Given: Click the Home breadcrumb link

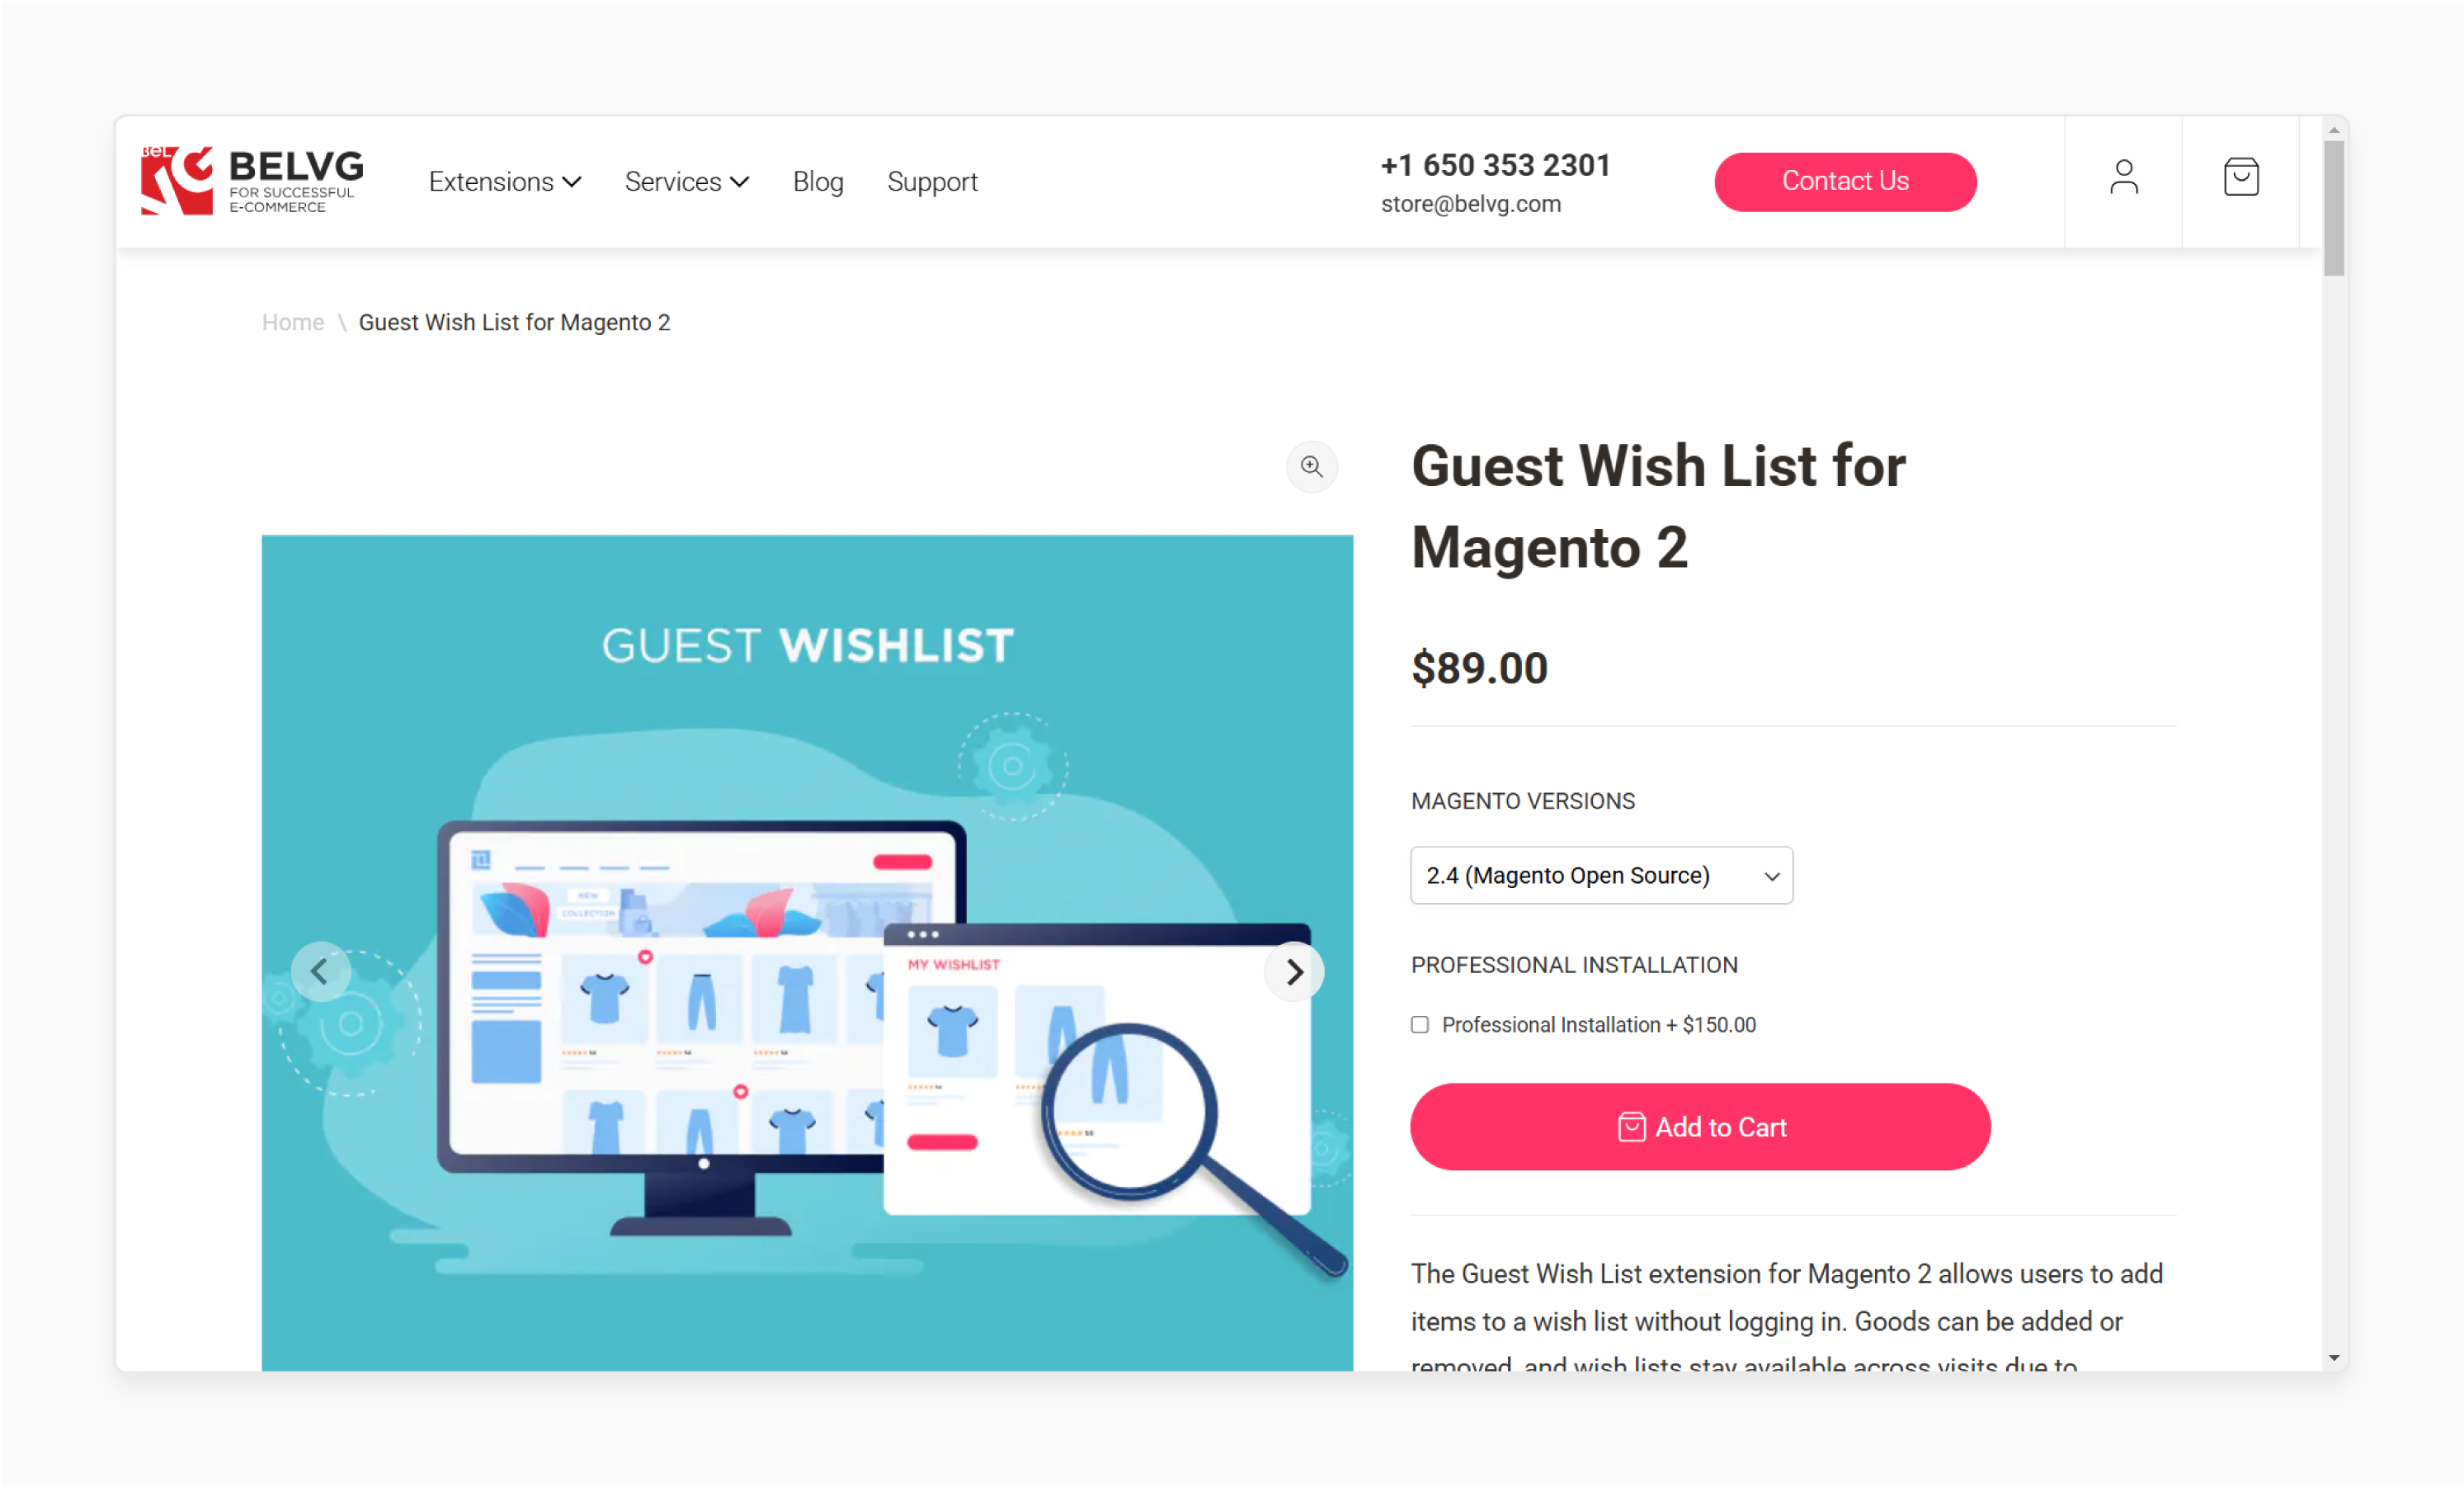Looking at the screenshot, I should (290, 322).
